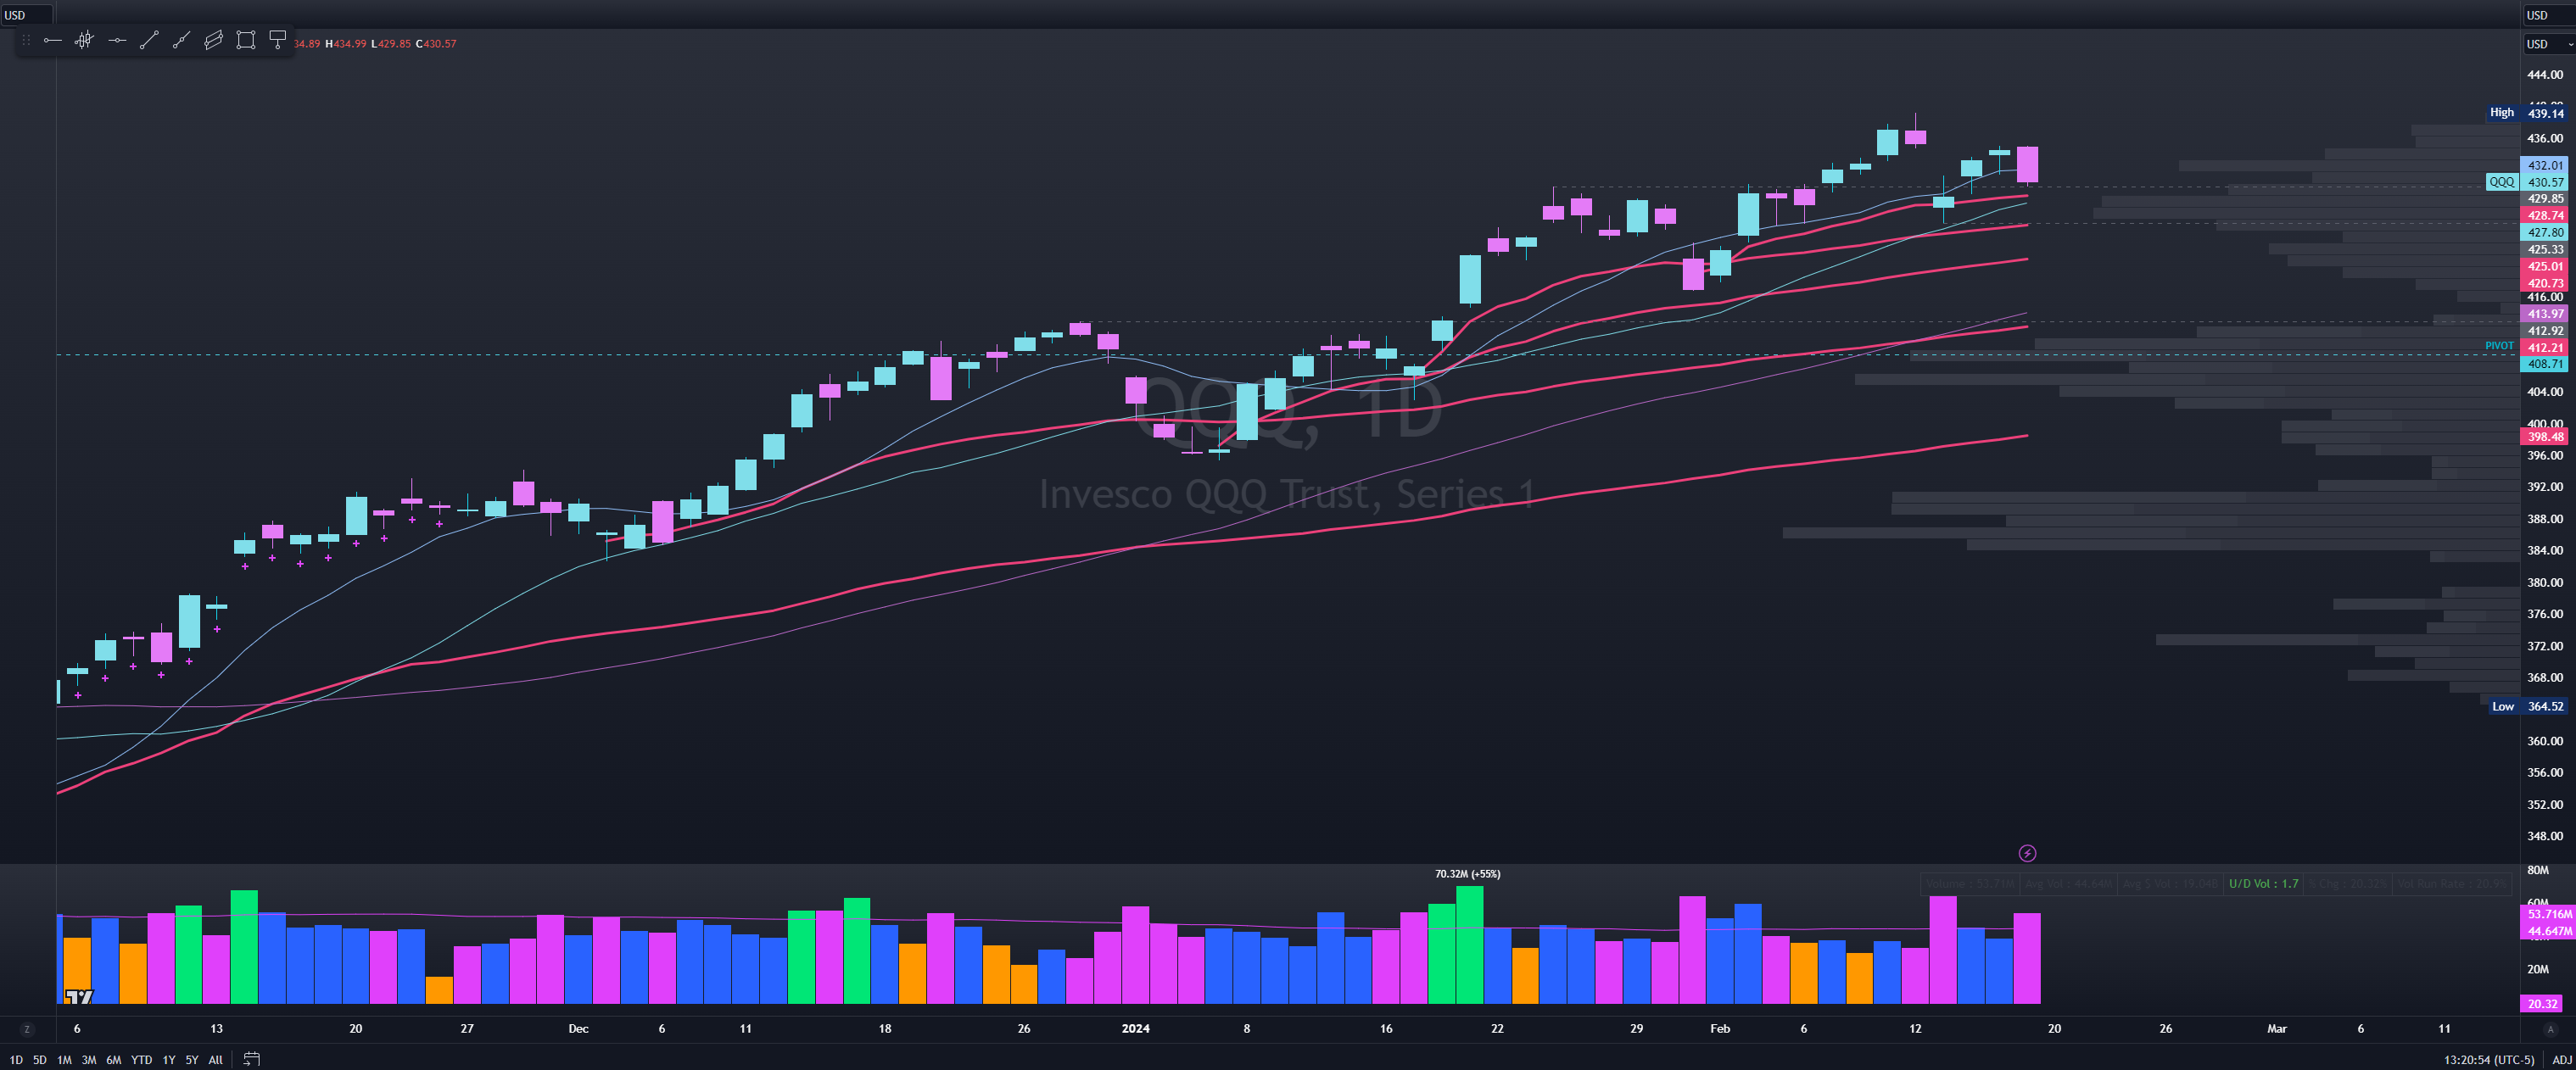Open the go-to-date calendar icon

(252, 1059)
